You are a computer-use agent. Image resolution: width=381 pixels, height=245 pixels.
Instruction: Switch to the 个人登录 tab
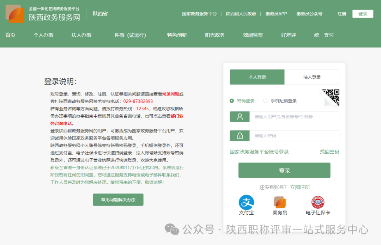coord(257,77)
